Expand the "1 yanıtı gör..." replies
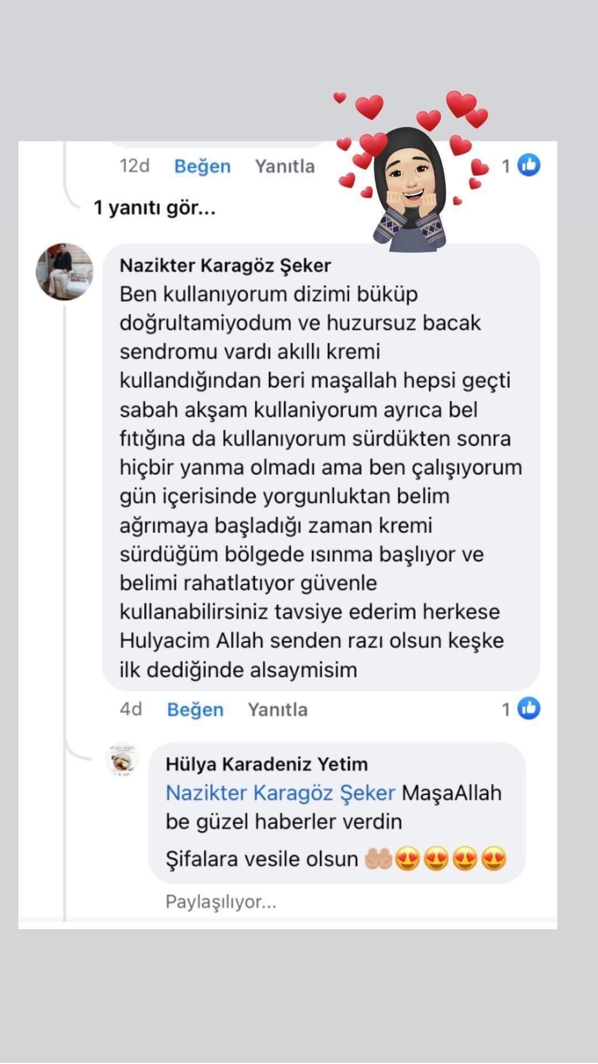Viewport: 598px width, 1064px height. coord(154,208)
